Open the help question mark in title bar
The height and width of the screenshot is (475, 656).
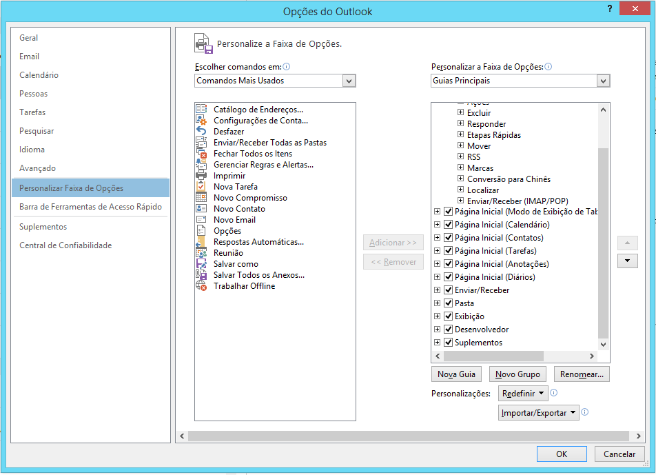coord(610,8)
